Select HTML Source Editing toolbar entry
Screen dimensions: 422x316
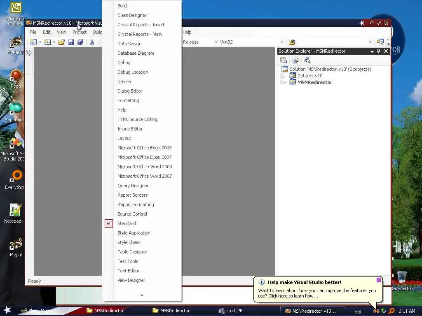142,119
